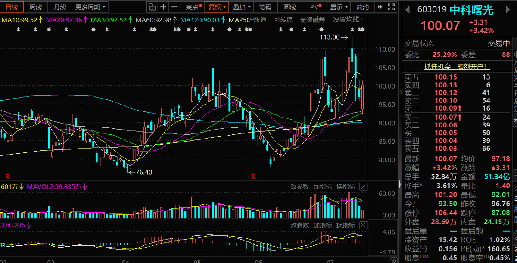Click the stock name 中科曙光
517x263 pixels.
(x=471, y=10)
